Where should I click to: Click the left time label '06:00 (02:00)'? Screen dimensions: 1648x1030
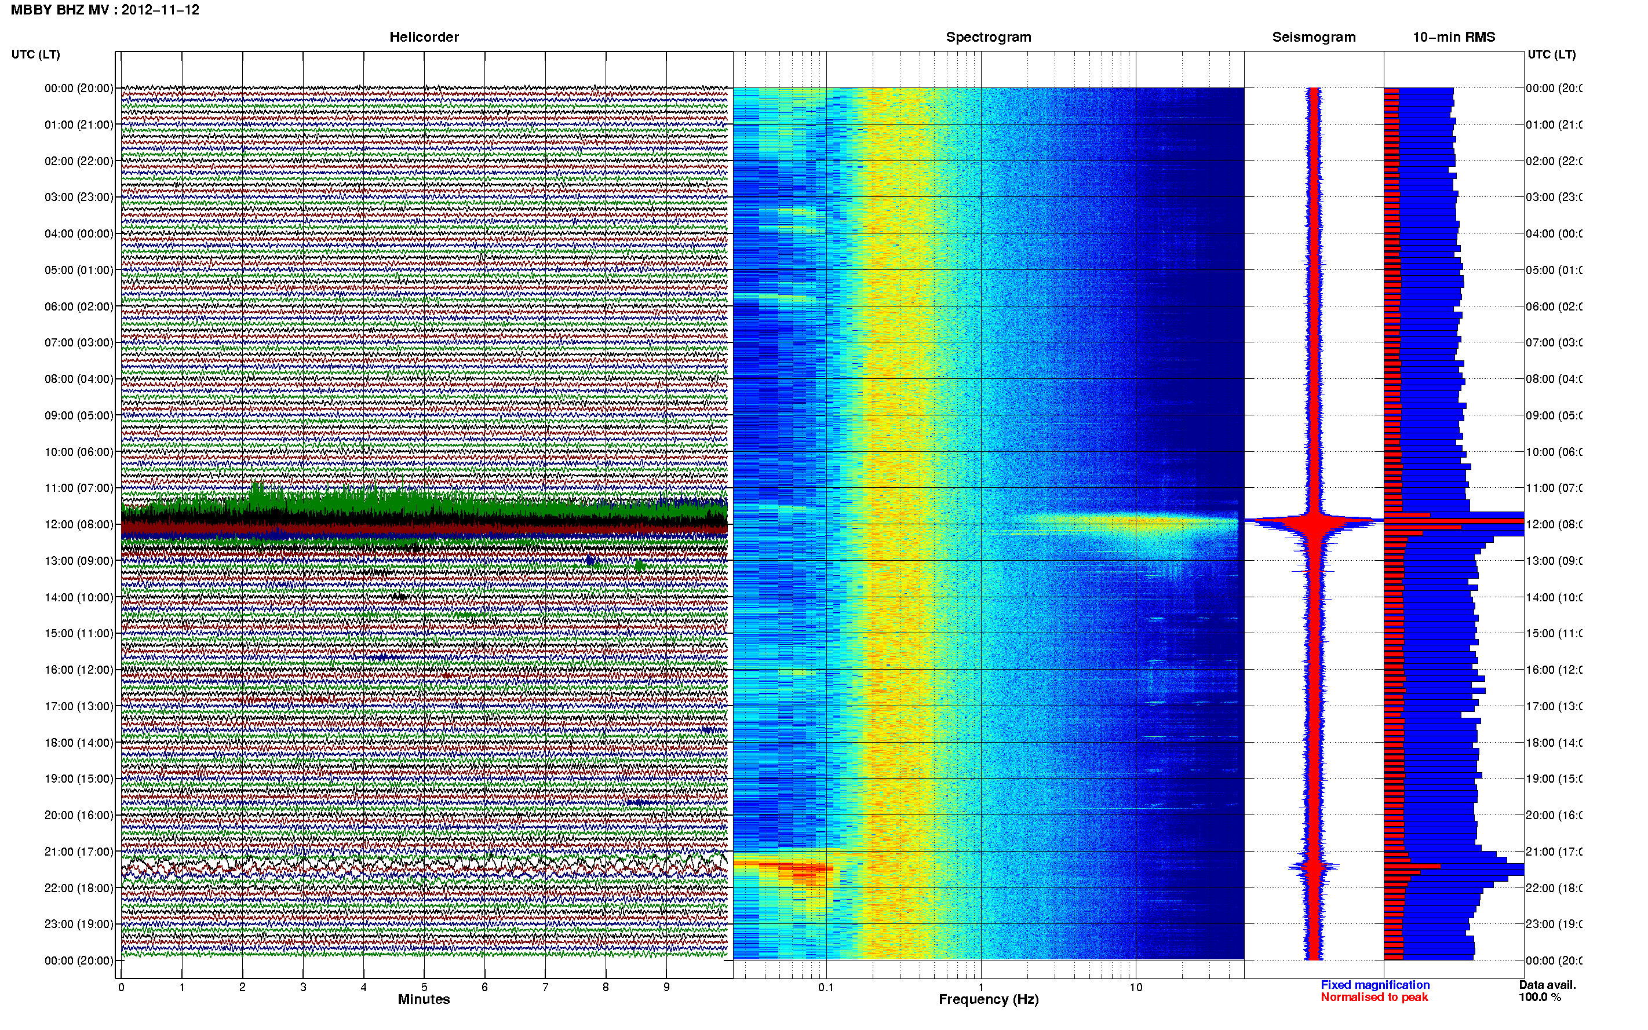pyautogui.click(x=79, y=306)
